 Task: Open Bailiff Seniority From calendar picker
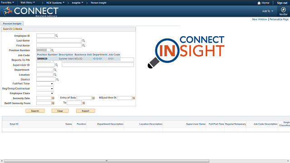[x=53, y=103]
